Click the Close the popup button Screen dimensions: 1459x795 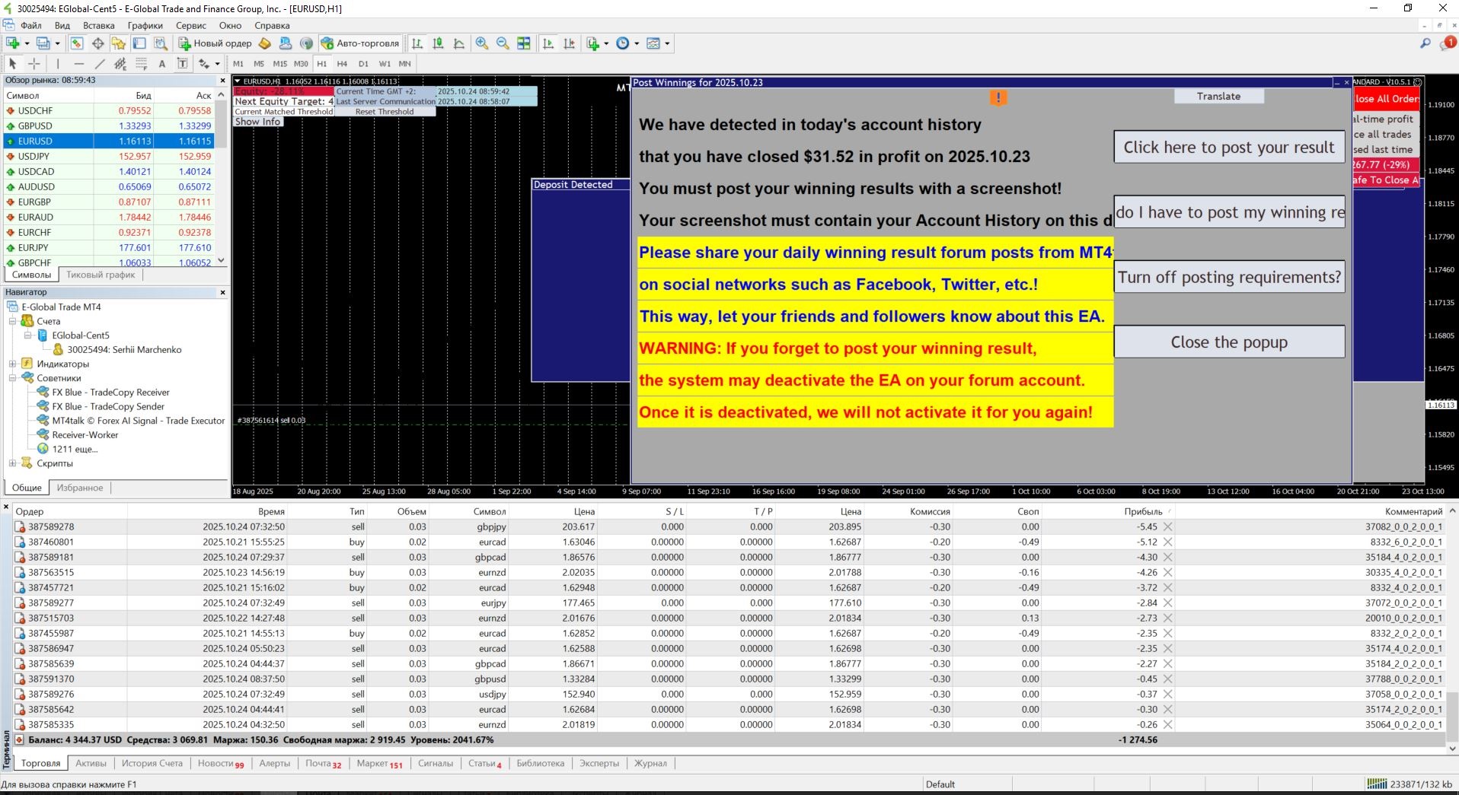click(x=1228, y=342)
